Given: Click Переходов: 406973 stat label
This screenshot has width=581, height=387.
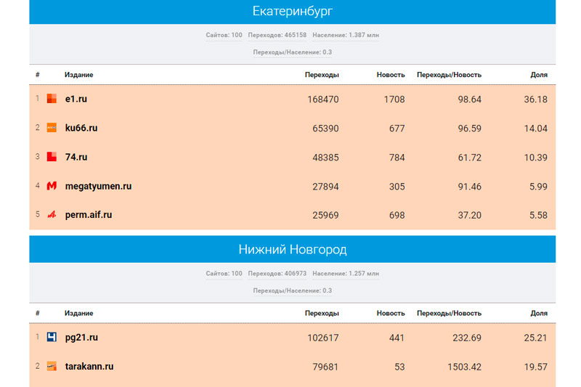Looking at the screenshot, I should [x=277, y=274].
